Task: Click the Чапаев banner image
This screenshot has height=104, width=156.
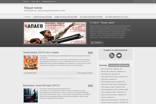Action: (55, 33)
